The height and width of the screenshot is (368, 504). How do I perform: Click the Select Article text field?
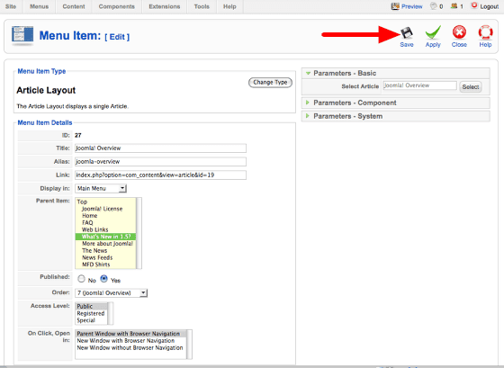click(419, 85)
